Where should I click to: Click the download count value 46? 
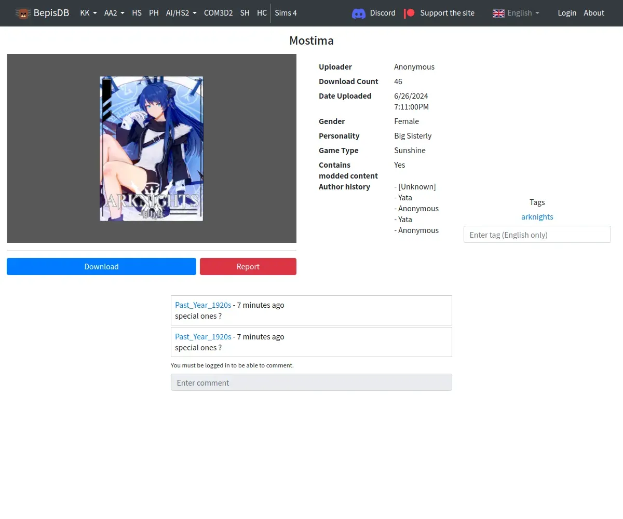click(x=398, y=81)
